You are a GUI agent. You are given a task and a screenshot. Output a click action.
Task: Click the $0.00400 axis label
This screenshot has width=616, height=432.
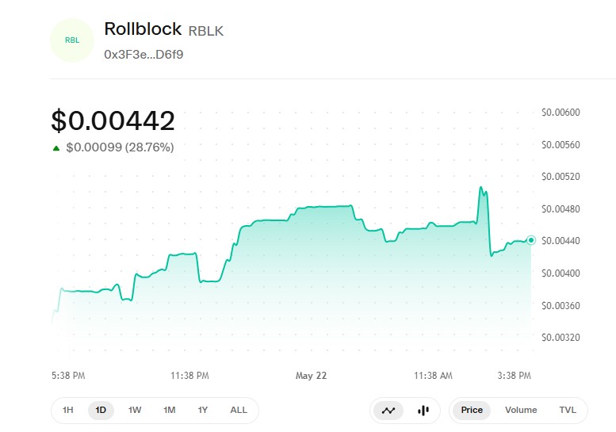point(561,273)
